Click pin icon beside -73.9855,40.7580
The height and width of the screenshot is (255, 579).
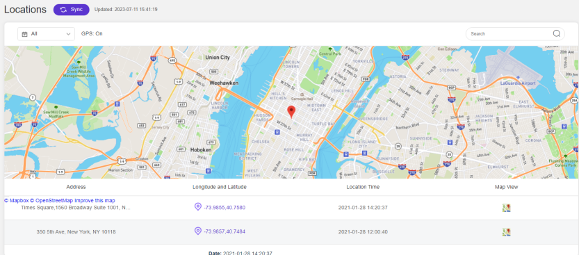[198, 206]
